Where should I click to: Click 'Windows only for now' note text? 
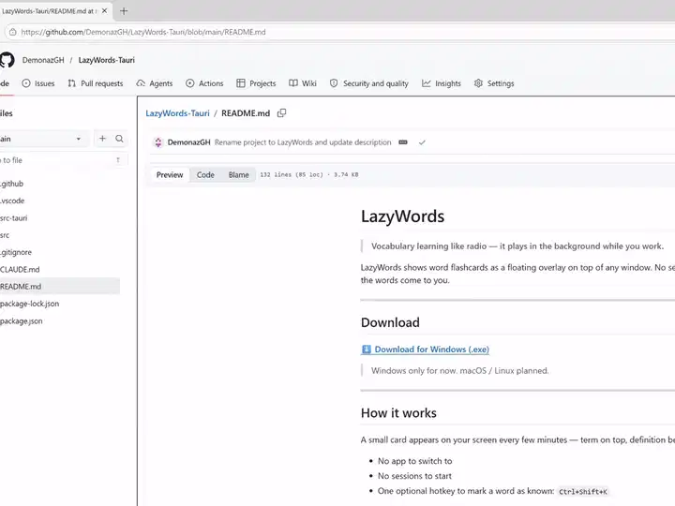[x=460, y=371]
